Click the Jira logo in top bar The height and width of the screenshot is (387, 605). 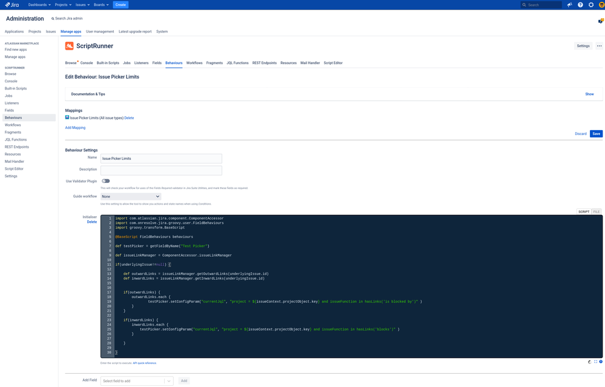point(12,5)
